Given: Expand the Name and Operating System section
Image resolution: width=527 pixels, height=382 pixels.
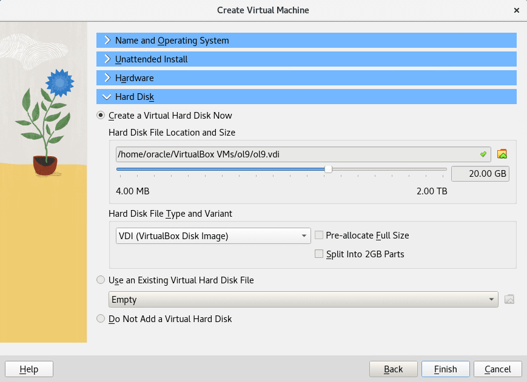Looking at the screenshot, I should 306,40.
